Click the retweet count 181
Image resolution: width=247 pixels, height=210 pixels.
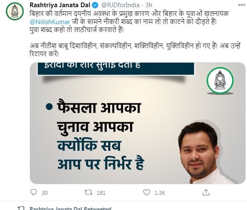(x=101, y=193)
